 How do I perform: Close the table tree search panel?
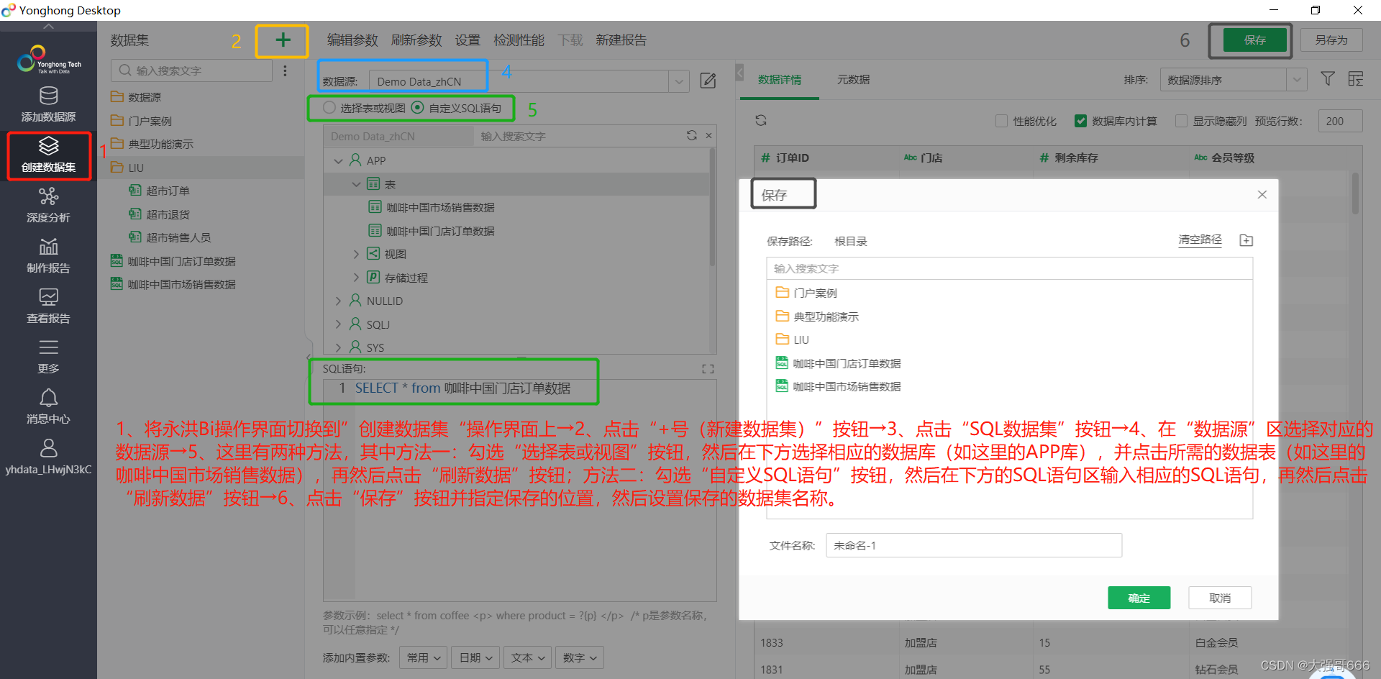click(x=708, y=135)
